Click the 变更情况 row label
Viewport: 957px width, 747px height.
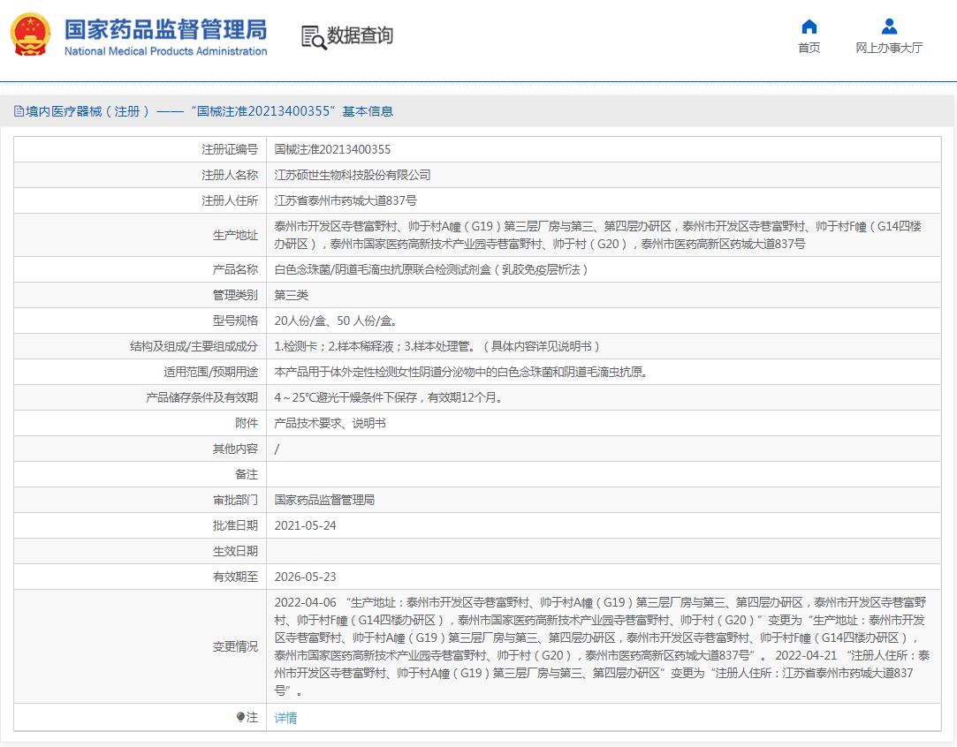click(x=235, y=646)
